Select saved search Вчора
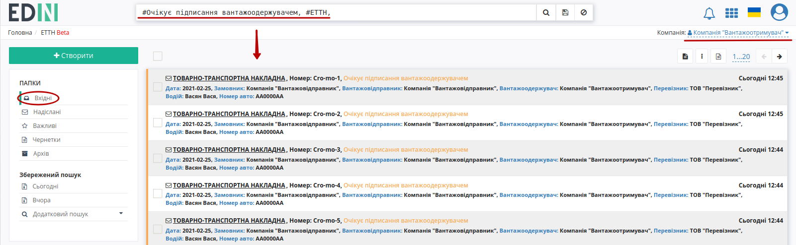 tap(74, 200)
